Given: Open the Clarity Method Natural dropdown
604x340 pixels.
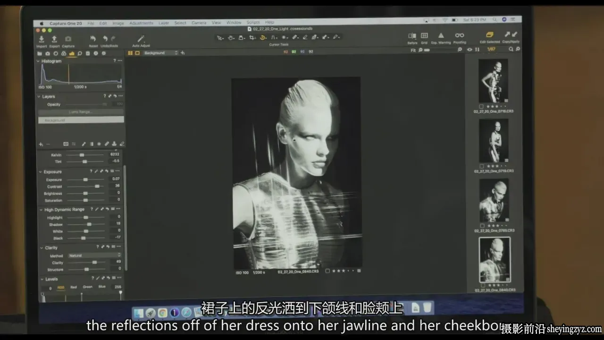Looking at the screenshot, I should click(94, 255).
